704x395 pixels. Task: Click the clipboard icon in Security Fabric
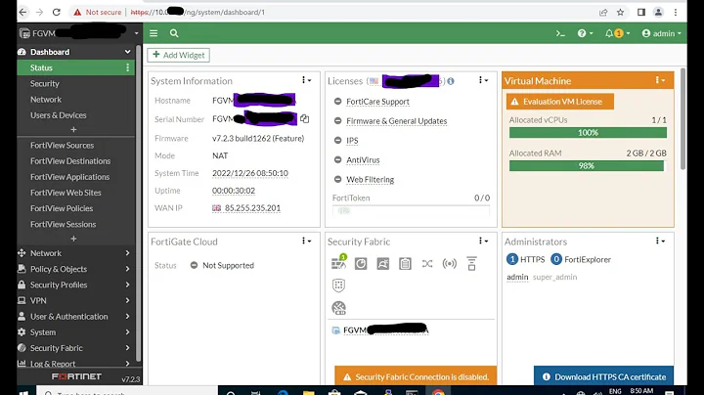(405, 263)
